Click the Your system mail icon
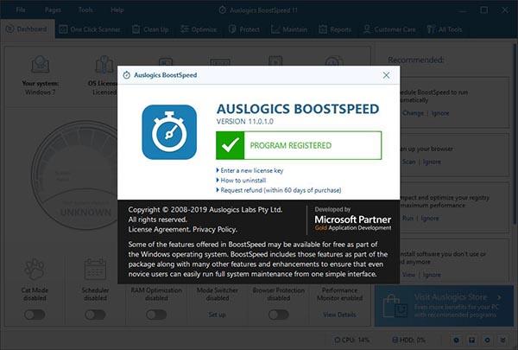Image resolution: width=518 pixels, height=350 pixels. pyautogui.click(x=41, y=64)
